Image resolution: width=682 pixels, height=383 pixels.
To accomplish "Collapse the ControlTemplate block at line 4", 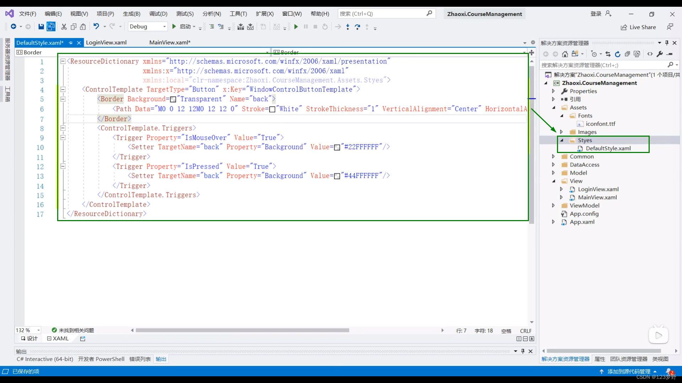I will (63, 89).
